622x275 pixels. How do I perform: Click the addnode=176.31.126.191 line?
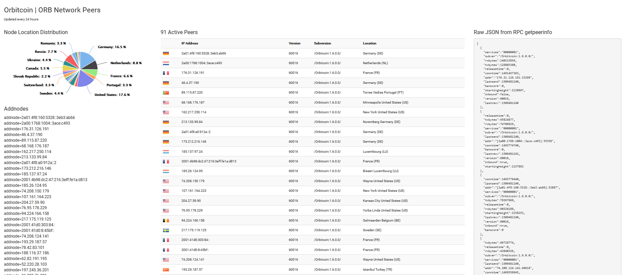(x=26, y=129)
